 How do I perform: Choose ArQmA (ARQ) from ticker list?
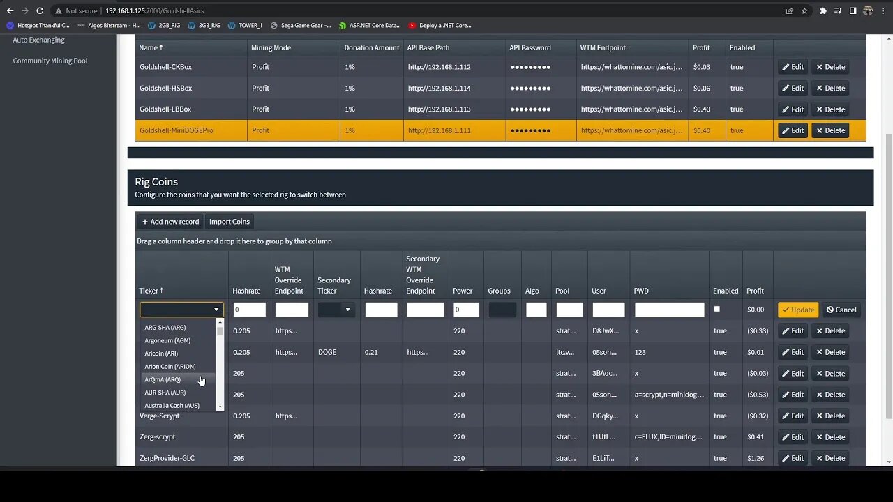(x=179, y=379)
